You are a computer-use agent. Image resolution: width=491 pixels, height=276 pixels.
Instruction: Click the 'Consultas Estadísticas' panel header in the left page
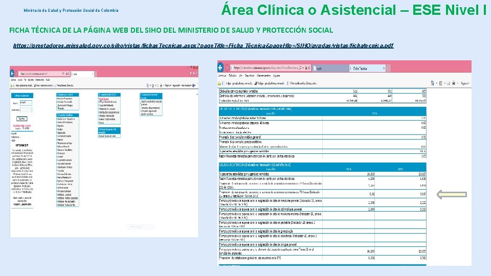[x=68, y=115]
